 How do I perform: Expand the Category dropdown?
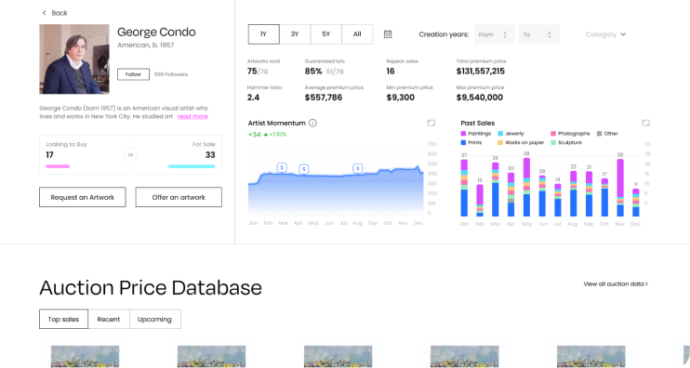[605, 34]
